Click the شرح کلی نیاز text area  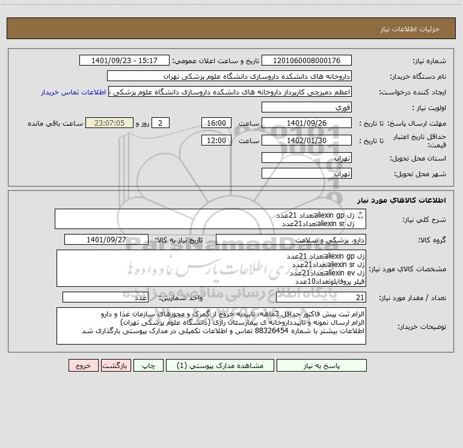click(x=210, y=219)
